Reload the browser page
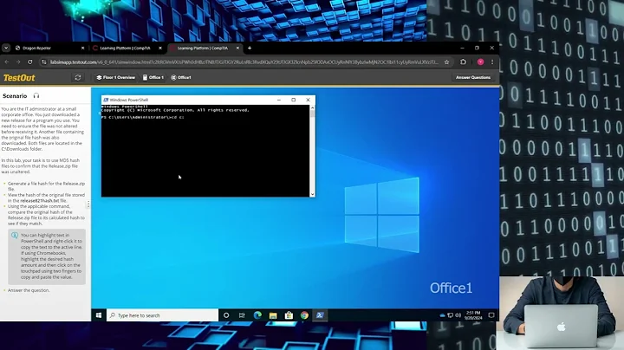Image resolution: width=624 pixels, height=350 pixels. click(29, 62)
